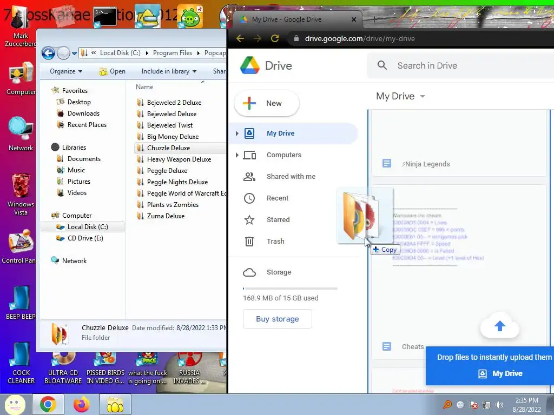Click the taskbar clock showing 2:35 PM
Image resolution: width=554 pixels, height=415 pixels.
pyautogui.click(x=526, y=405)
